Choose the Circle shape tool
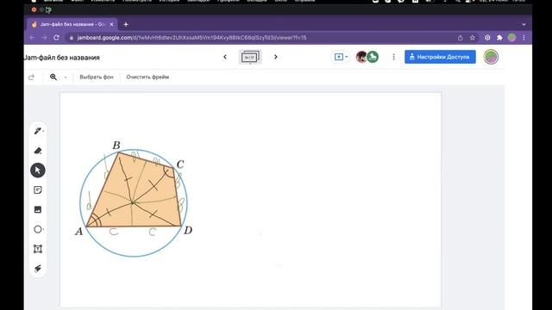 point(37,230)
